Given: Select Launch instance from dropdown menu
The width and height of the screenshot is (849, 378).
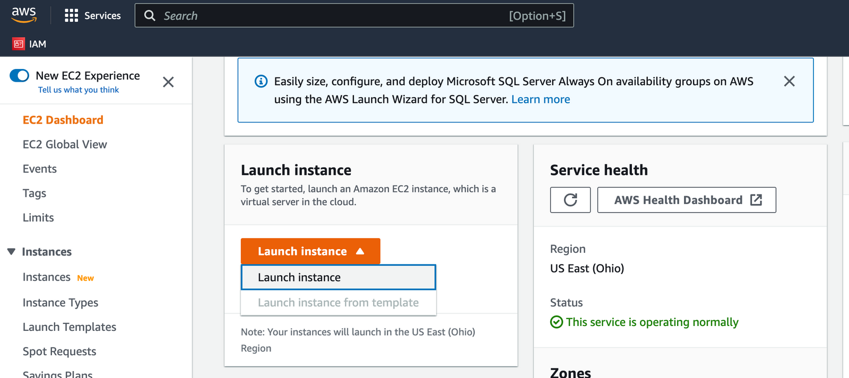Looking at the screenshot, I should [339, 277].
